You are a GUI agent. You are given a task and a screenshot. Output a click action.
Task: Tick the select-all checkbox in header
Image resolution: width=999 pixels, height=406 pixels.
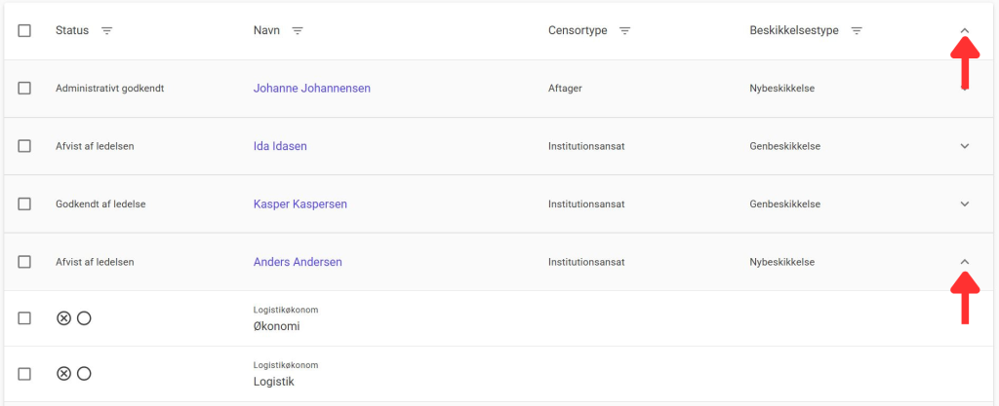pos(24,31)
